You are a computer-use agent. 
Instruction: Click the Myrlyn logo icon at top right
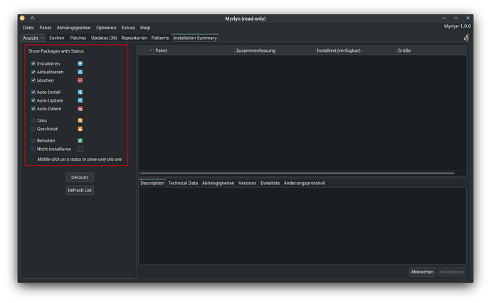pyautogui.click(x=467, y=38)
